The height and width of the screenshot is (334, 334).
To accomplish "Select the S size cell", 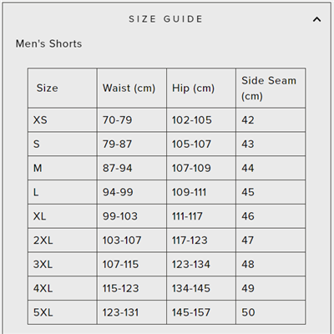I will 63,144.
